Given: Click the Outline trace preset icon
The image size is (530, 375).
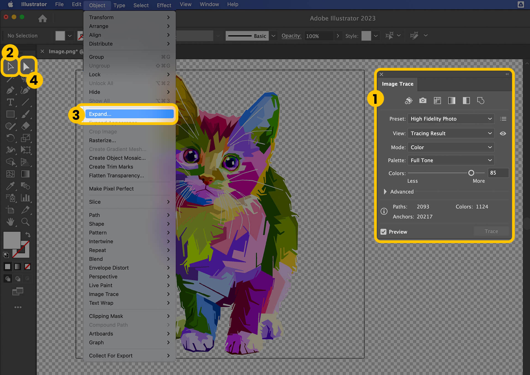Looking at the screenshot, I should point(480,101).
